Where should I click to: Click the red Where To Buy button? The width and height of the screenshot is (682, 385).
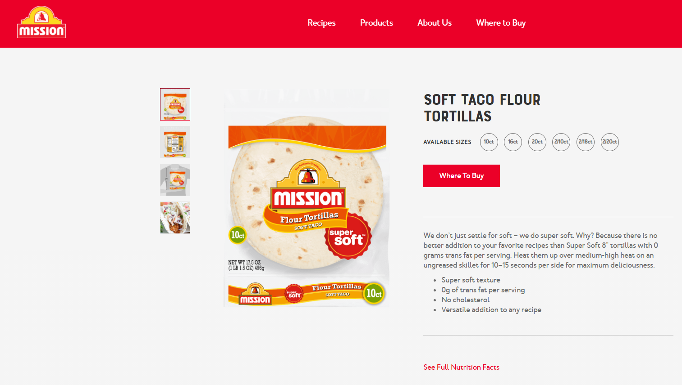(462, 176)
